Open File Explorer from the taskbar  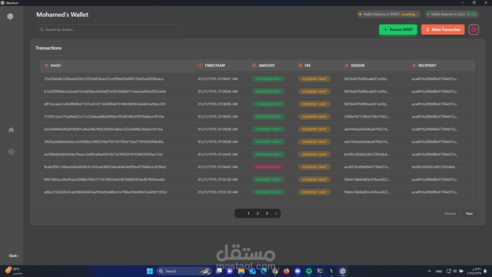tap(241, 271)
